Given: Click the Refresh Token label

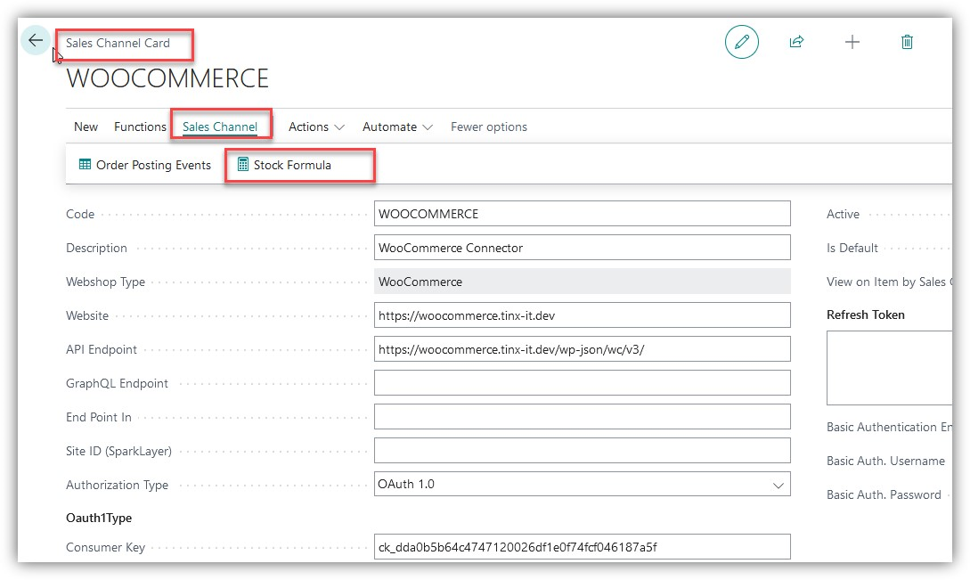Looking at the screenshot, I should 866,315.
